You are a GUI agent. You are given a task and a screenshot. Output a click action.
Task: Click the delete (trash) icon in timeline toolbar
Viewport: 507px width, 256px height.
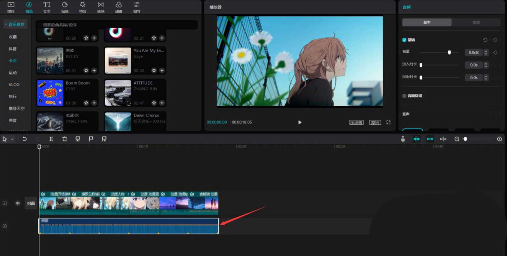(64, 139)
